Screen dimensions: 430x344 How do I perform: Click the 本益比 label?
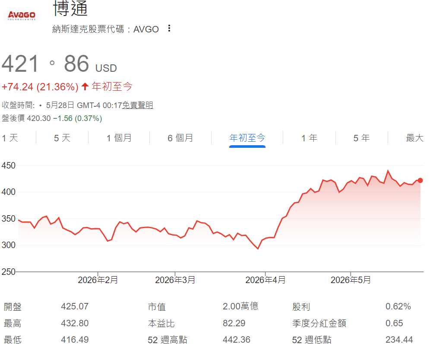tap(161, 323)
